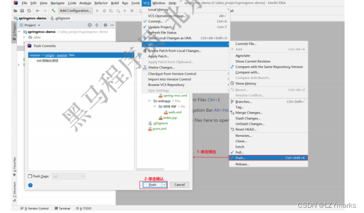Screen dimensions: 364x213
Task: Open Project panel gear settings
Action: 105,25
